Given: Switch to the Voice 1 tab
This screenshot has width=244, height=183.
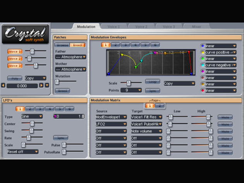Looking at the screenshot, I should tap(114, 27).
